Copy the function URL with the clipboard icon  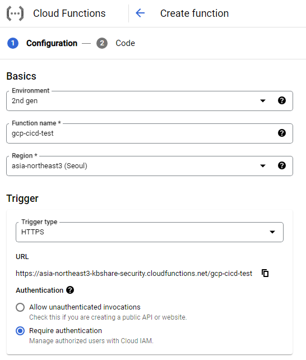(265, 273)
